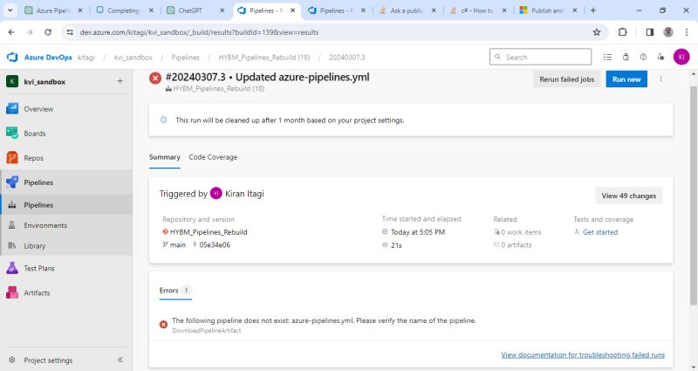Toggle the browser side panel

click(x=649, y=32)
